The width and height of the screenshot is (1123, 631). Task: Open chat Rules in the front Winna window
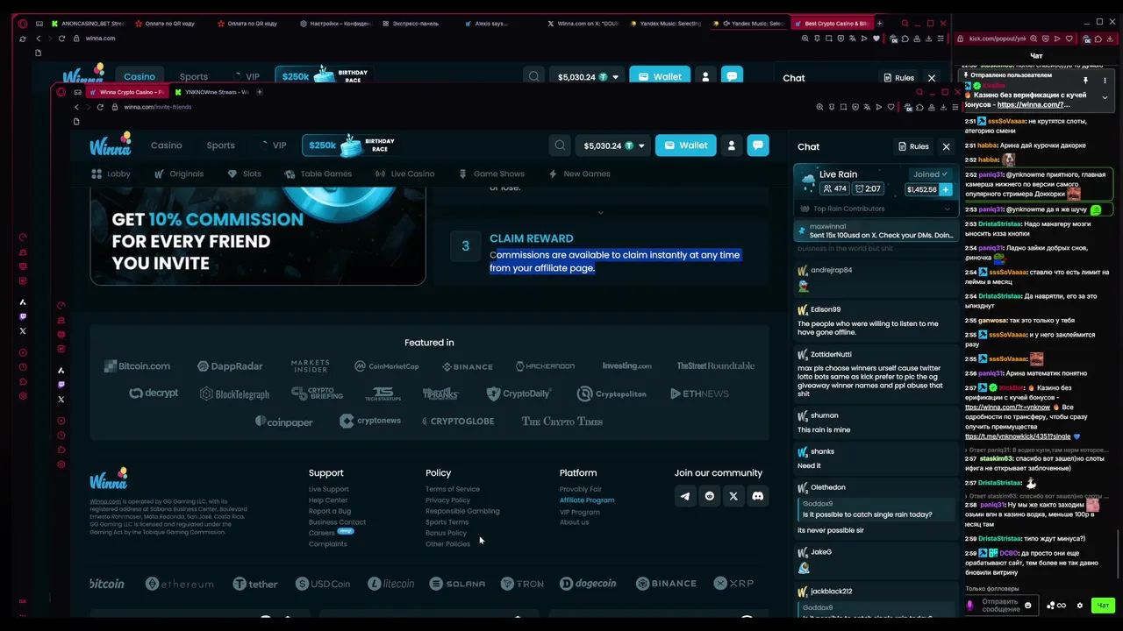coord(913,146)
